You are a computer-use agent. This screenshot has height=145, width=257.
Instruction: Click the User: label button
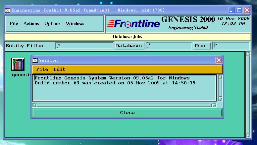tap(202, 46)
